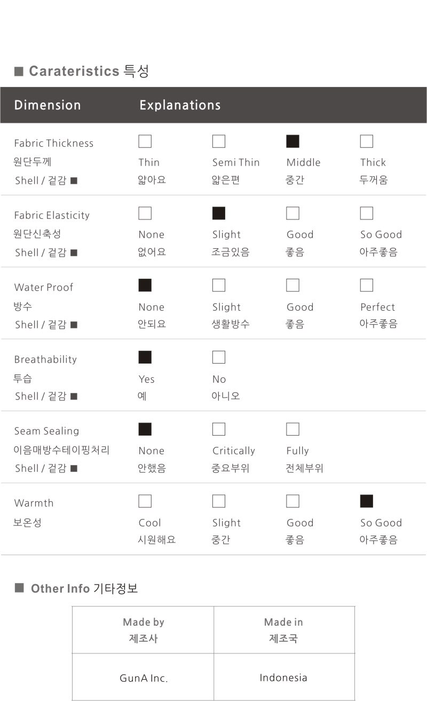Click the filled Middle thickness checkbox
Screen dimensions: 427x701
tap(292, 141)
